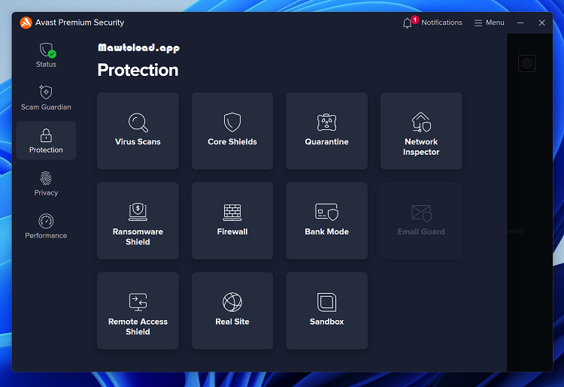Close the Avast Premium Security window

coord(541,23)
